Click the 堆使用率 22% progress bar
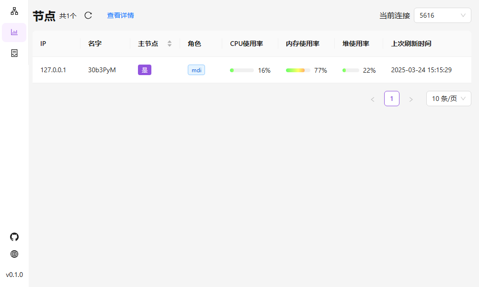 351,70
